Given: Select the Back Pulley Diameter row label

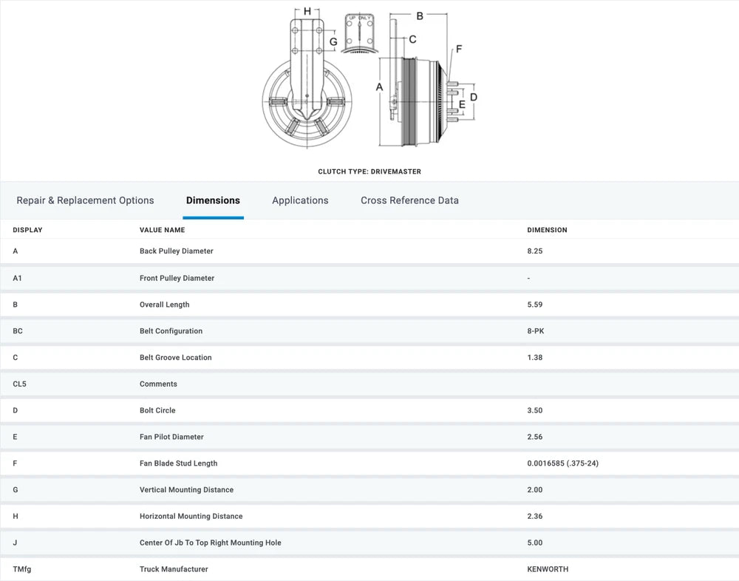Looking at the screenshot, I should (x=176, y=251).
